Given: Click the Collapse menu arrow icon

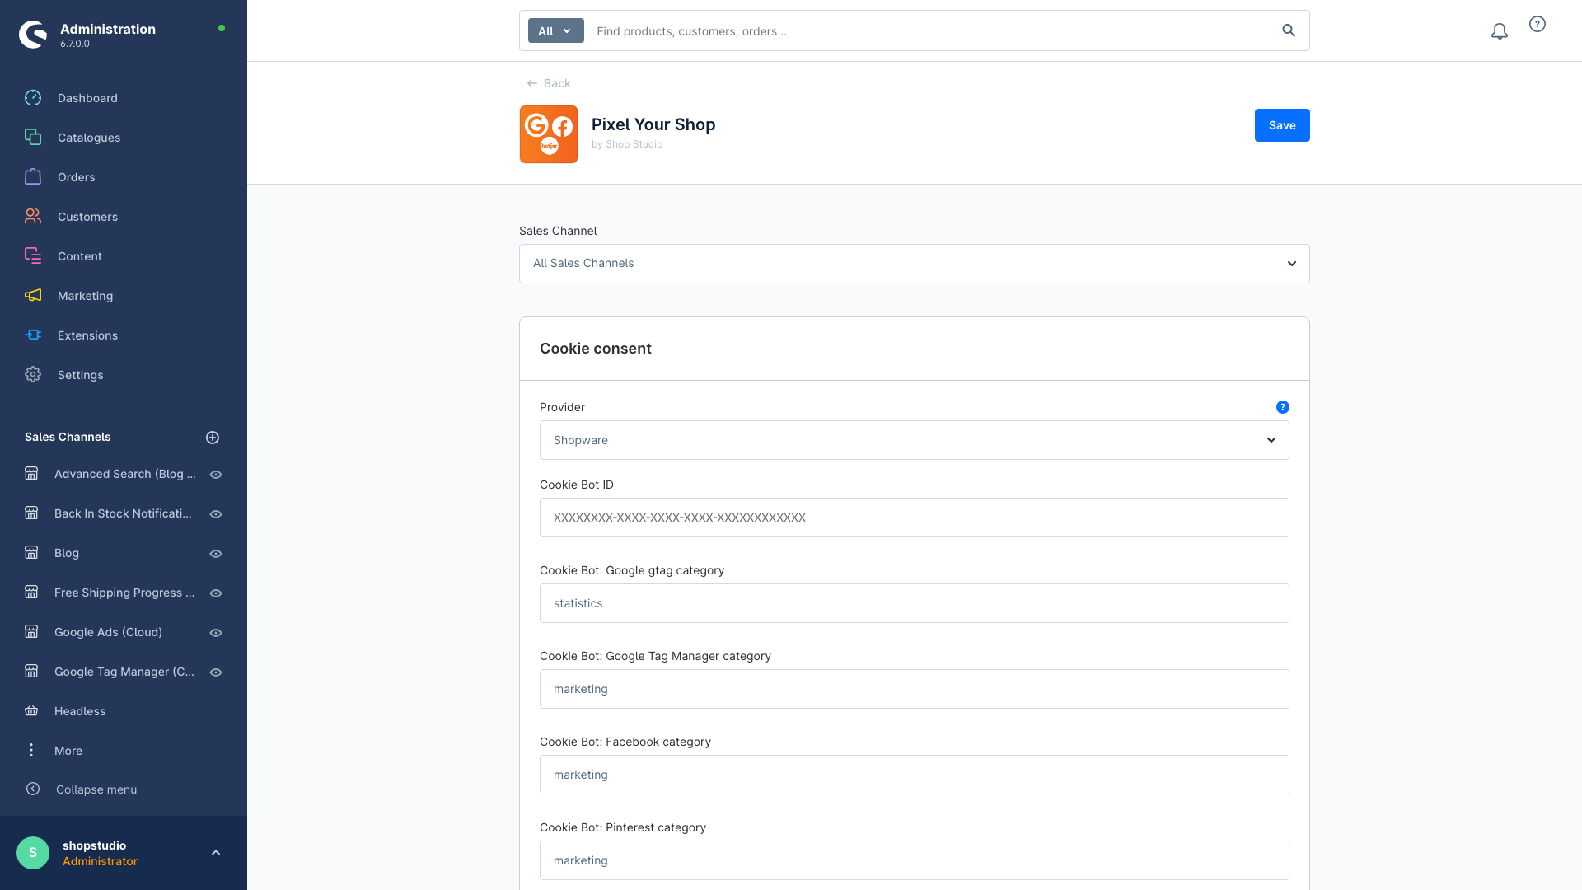Looking at the screenshot, I should coord(33,789).
